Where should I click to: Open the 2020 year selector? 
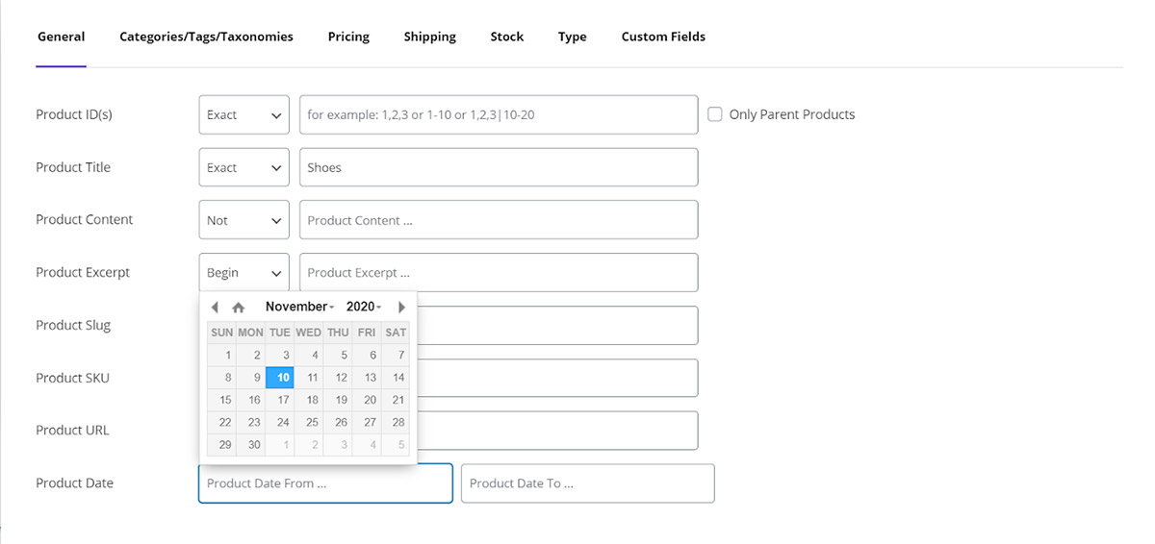(x=364, y=307)
